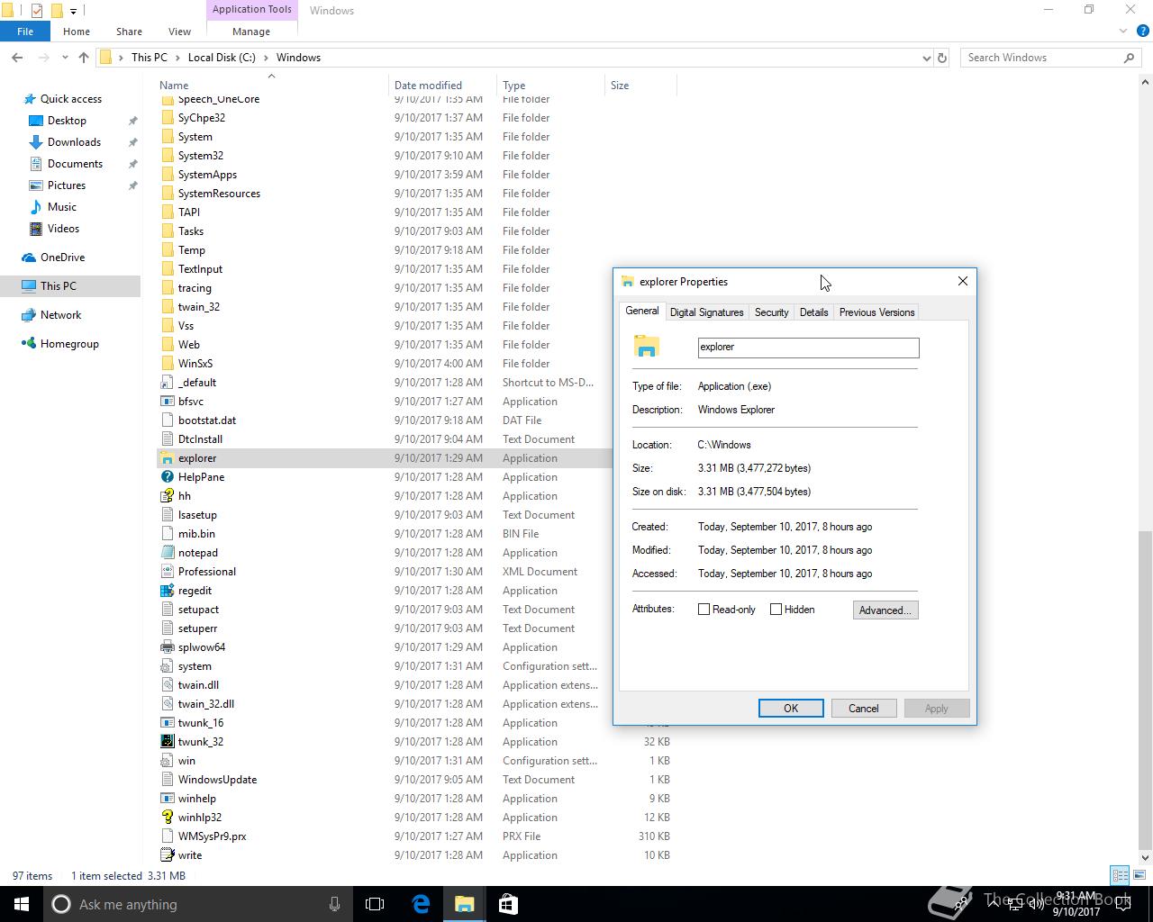The image size is (1153, 922).
Task: Click the twunk_32 application icon
Action: pyautogui.click(x=167, y=742)
